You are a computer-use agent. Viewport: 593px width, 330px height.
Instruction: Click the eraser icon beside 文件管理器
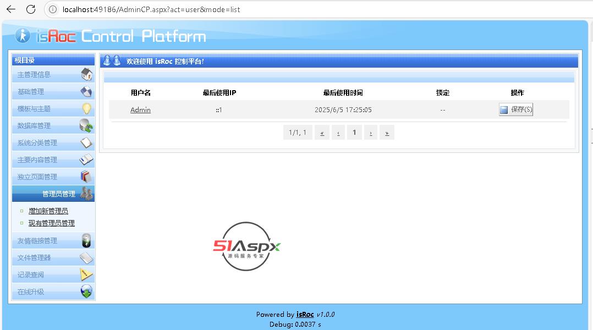pyautogui.click(x=86, y=258)
